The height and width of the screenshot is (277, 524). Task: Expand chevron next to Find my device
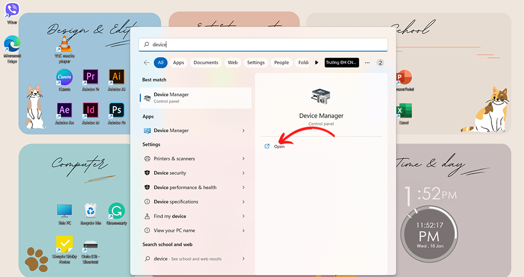click(243, 216)
